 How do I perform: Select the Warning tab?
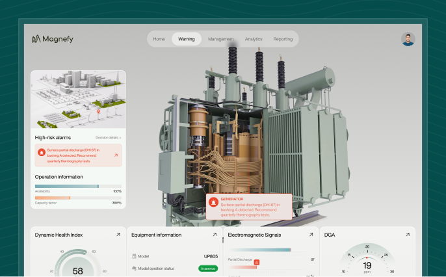pos(187,39)
